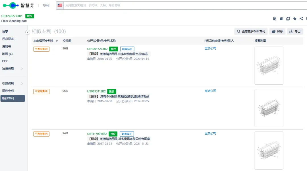This screenshot has width=307, height=171.
Task: Click the 智慧芽 logo
Action: tap(18, 5)
